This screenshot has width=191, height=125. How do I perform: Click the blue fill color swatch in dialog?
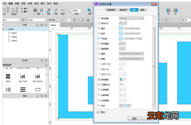tap(121, 80)
